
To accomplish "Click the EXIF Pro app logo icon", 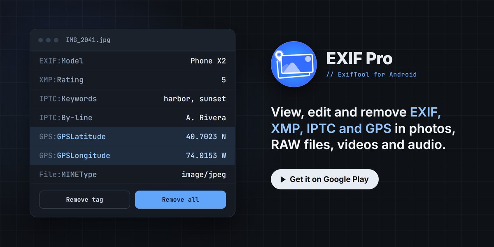I will pos(294,64).
